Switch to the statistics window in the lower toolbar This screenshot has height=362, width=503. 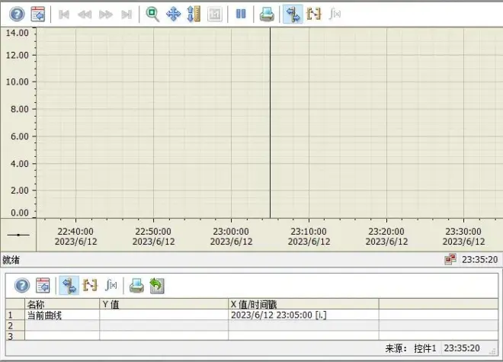[111, 285]
